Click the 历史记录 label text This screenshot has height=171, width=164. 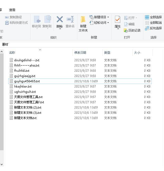click(x=134, y=30)
